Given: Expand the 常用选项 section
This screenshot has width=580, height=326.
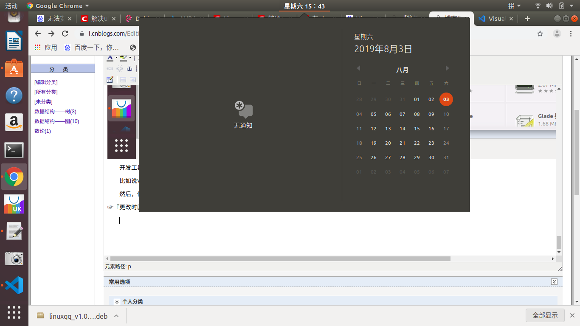Looking at the screenshot, I should (554, 282).
